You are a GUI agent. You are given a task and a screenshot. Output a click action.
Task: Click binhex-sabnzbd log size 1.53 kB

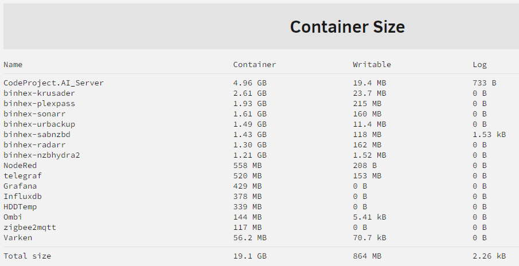pos(489,134)
